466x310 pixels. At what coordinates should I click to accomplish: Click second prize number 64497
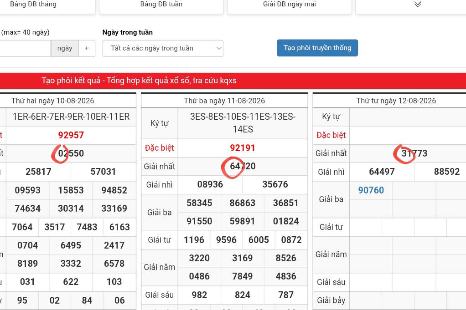point(382,172)
